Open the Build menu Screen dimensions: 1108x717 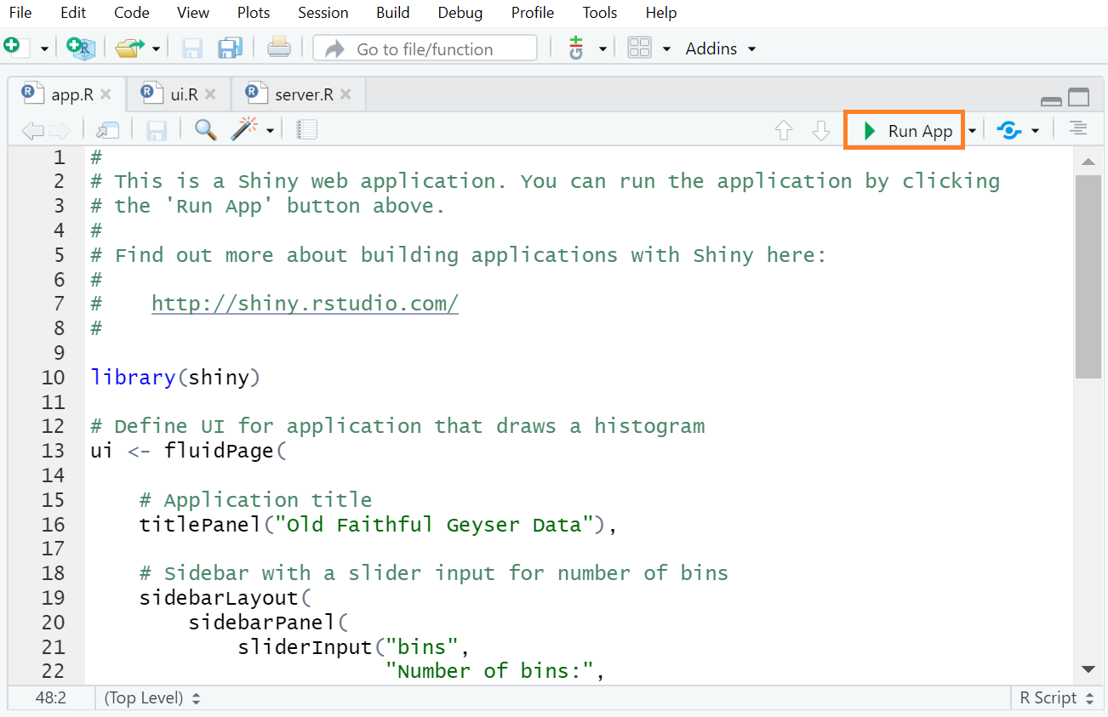pos(392,13)
